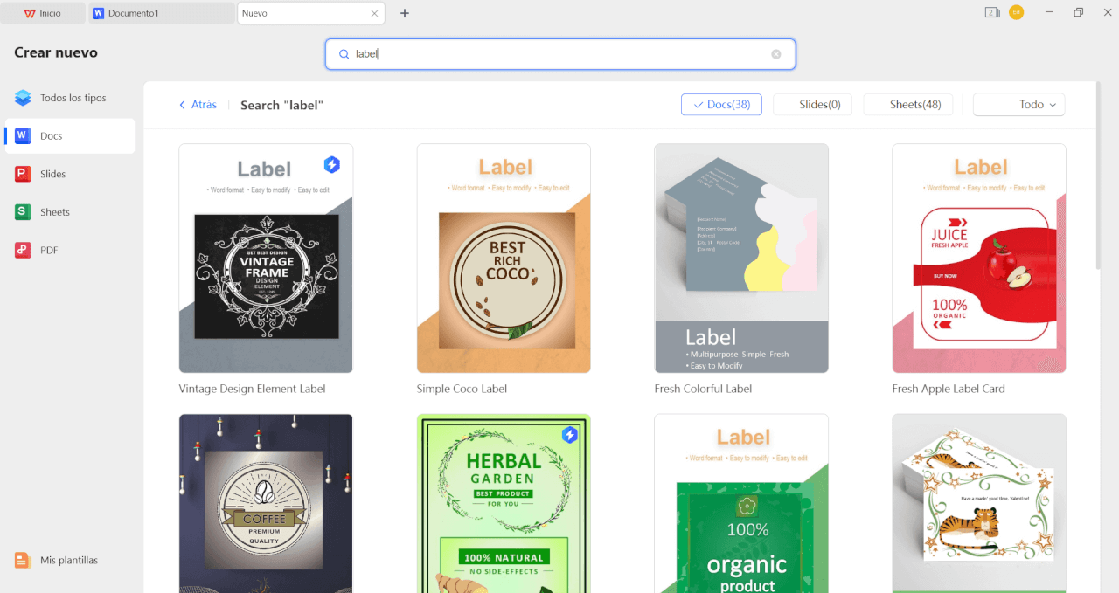Screen dimensions: 1119x593
Task: Open Mis plantillas
Action: click(x=68, y=560)
